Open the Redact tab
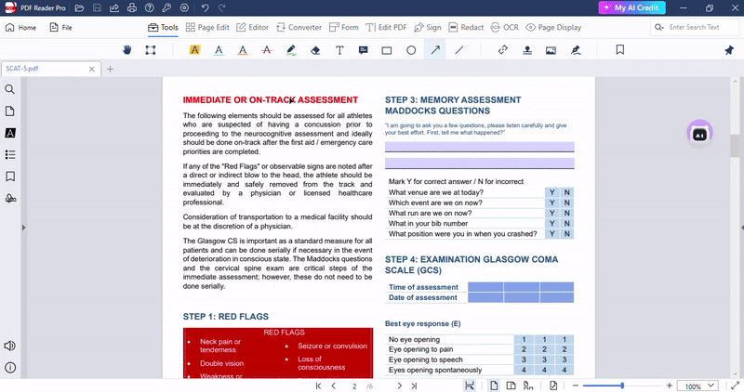This screenshot has height=392, width=744. (466, 28)
